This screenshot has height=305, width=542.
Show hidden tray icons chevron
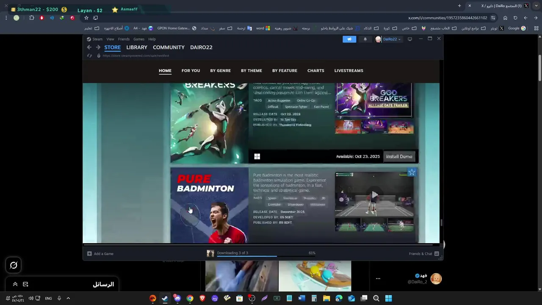tap(68, 298)
